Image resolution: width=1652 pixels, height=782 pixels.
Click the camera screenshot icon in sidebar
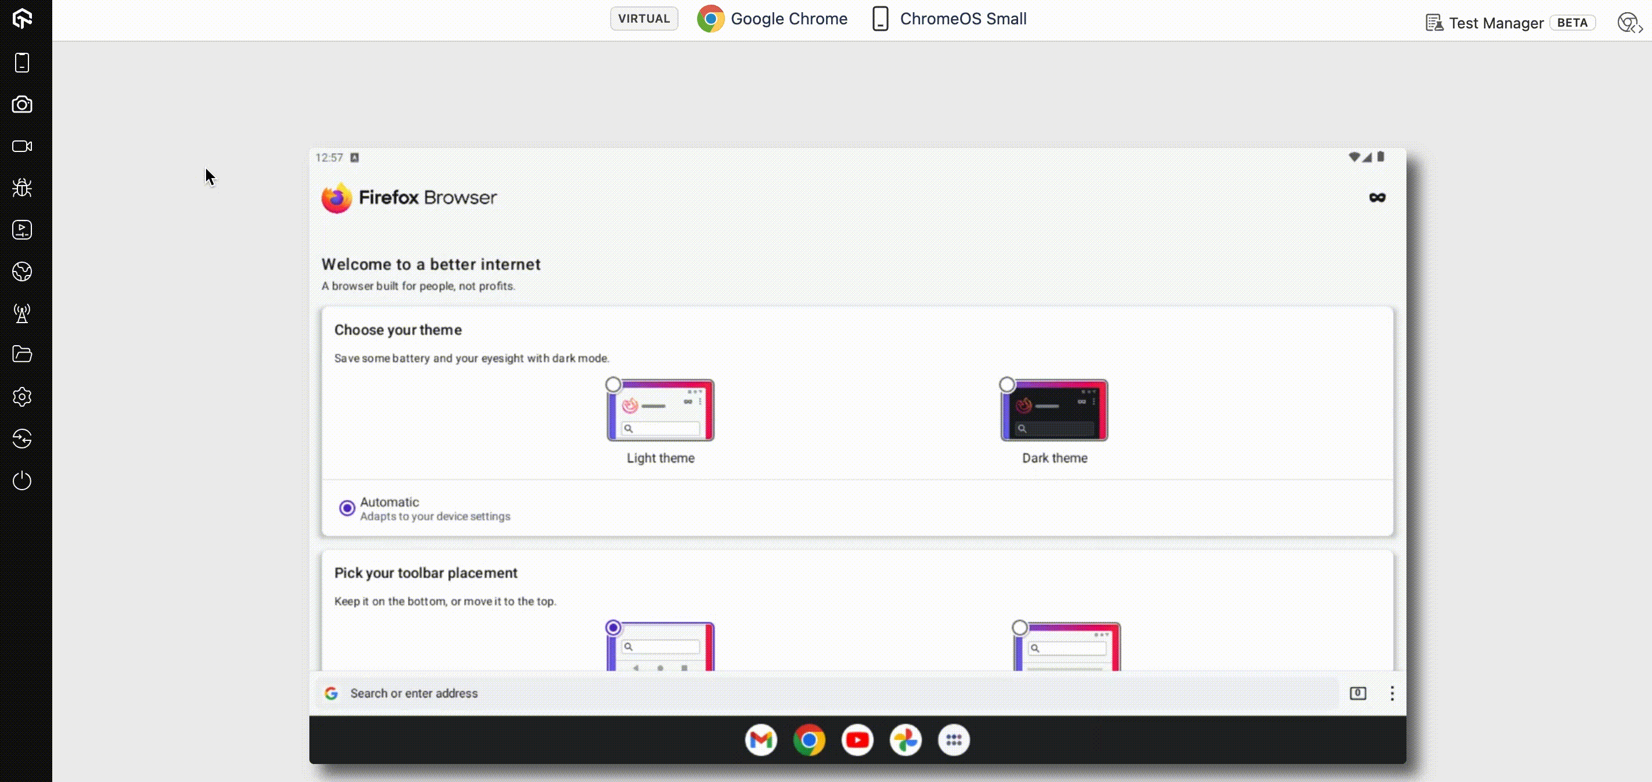click(22, 104)
